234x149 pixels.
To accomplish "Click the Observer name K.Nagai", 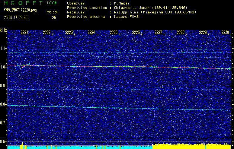I will (x=122, y=3).
